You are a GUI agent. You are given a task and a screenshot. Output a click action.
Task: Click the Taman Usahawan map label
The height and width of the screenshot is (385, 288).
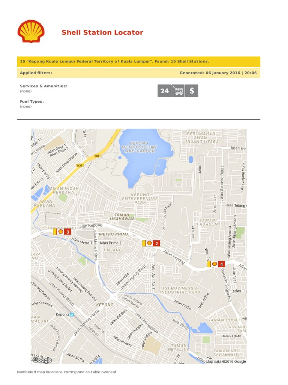[x=122, y=217]
